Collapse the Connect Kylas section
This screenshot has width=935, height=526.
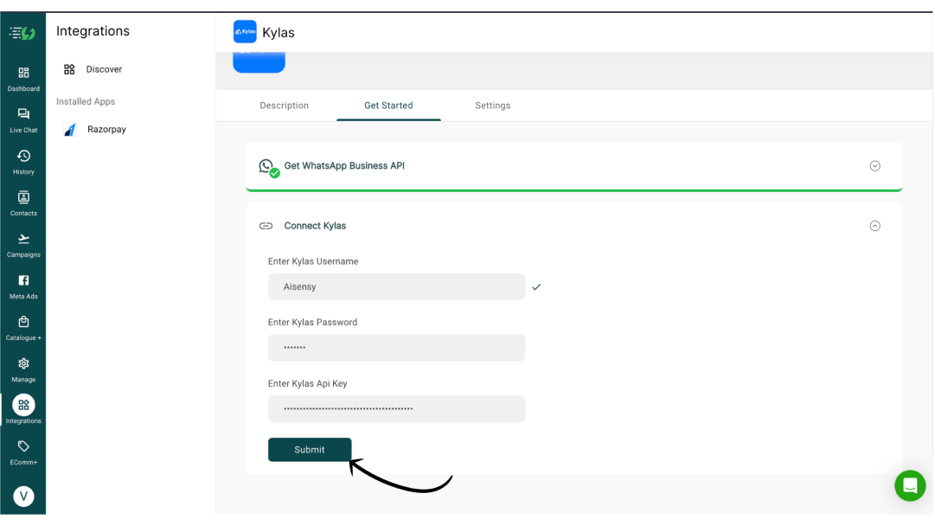(874, 226)
